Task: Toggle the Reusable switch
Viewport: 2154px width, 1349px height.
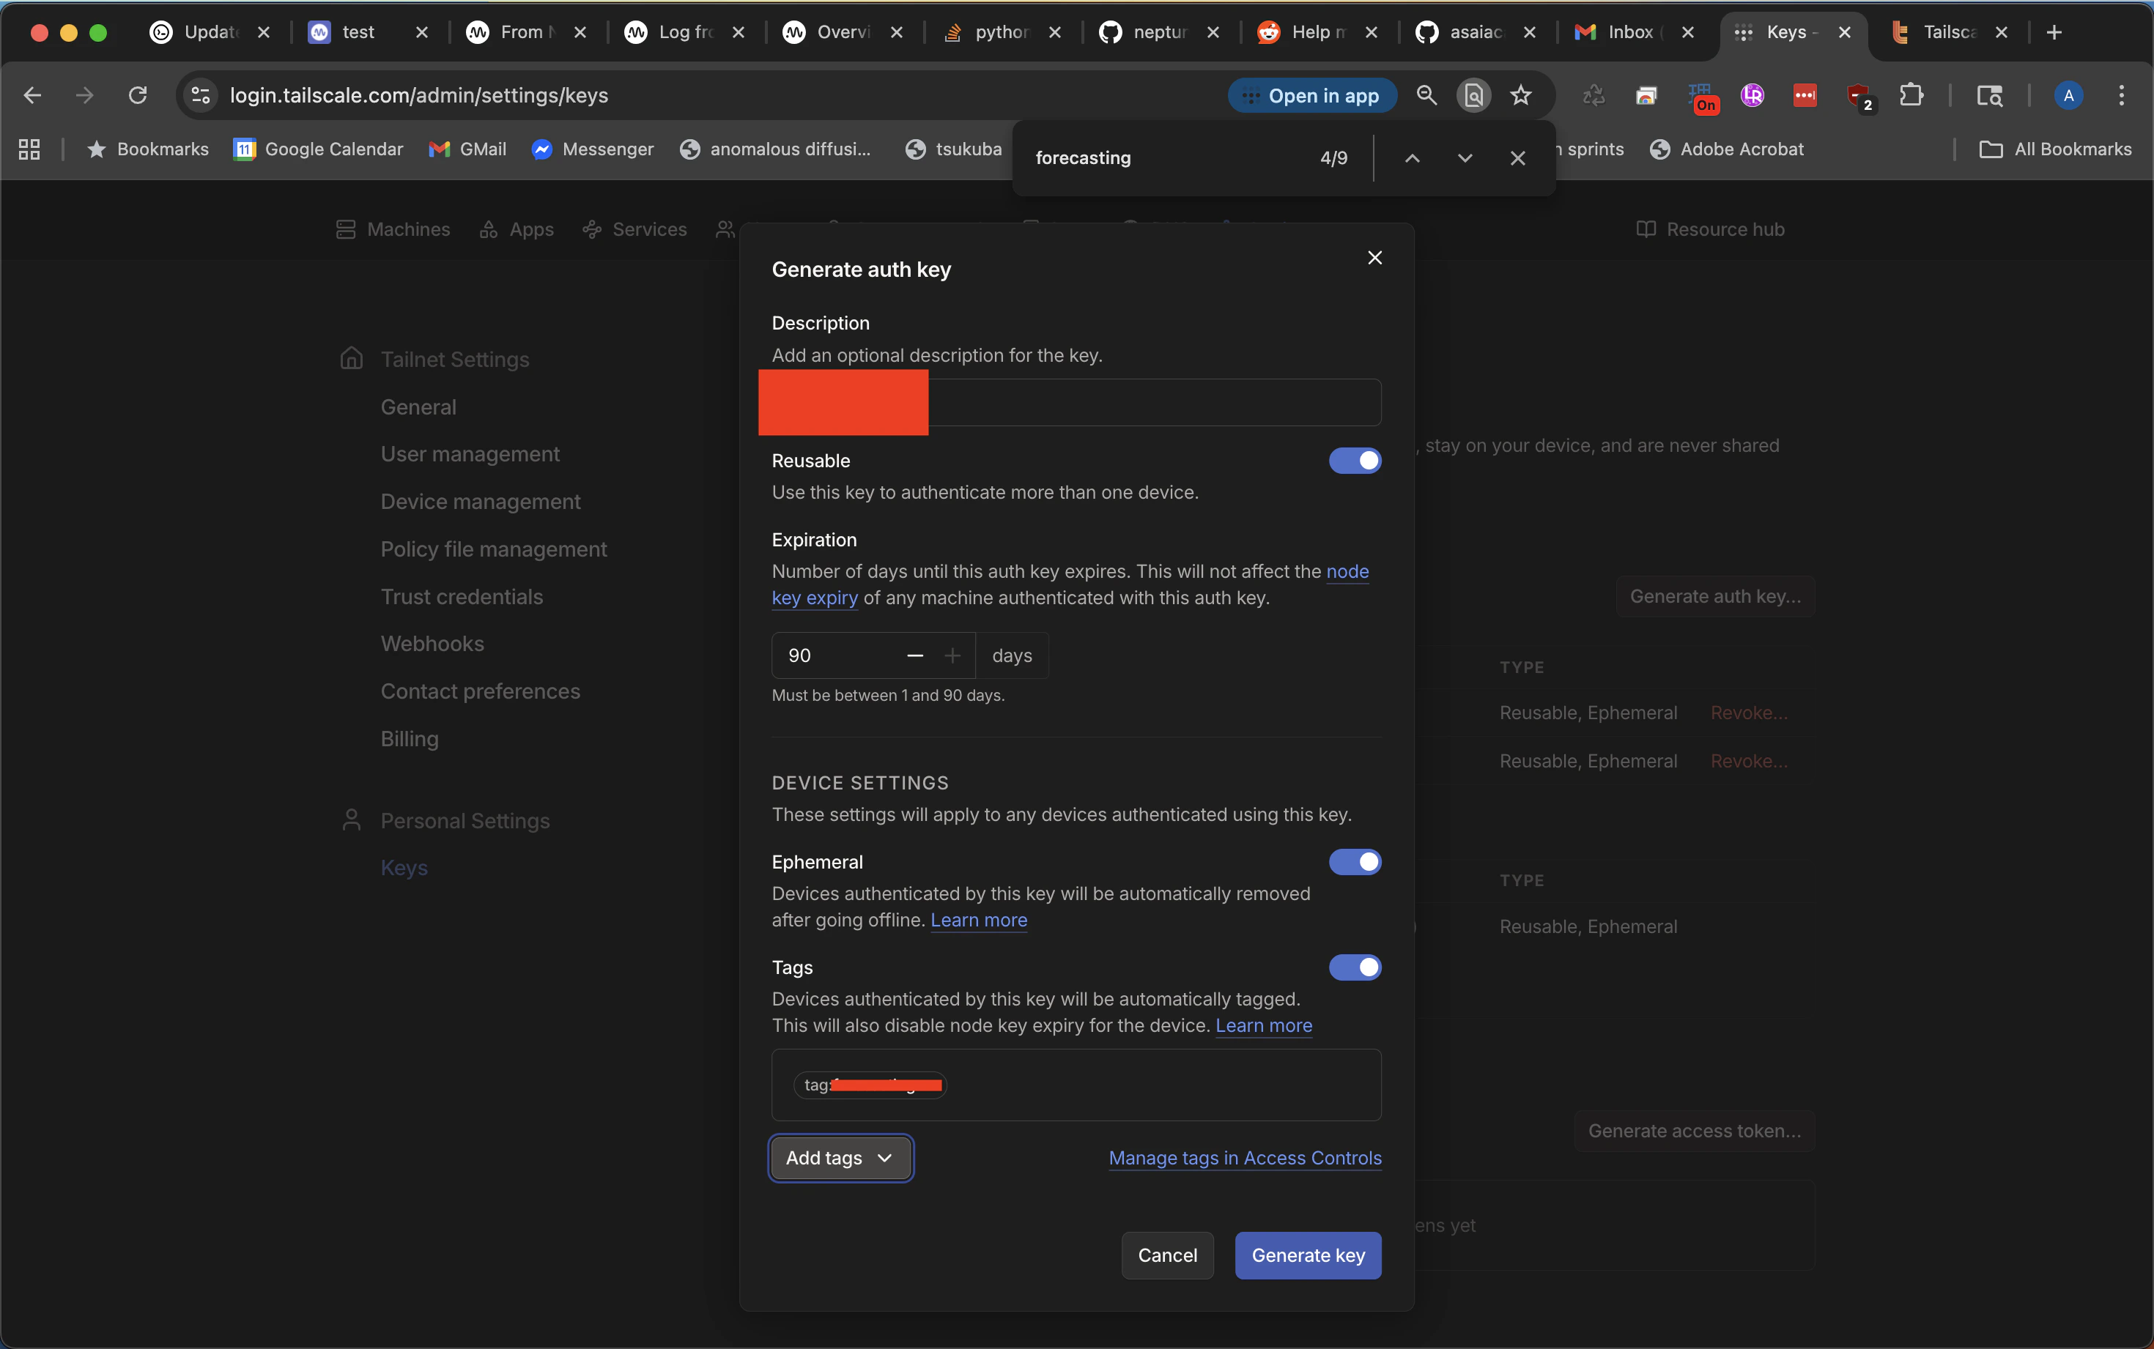Action: pos(1355,461)
